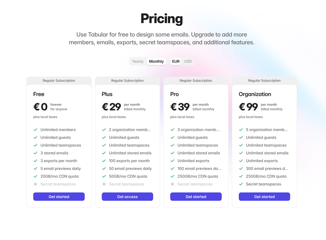
Task: Click the X icon next to Secret teamspaces in Free
Action: coord(35,184)
